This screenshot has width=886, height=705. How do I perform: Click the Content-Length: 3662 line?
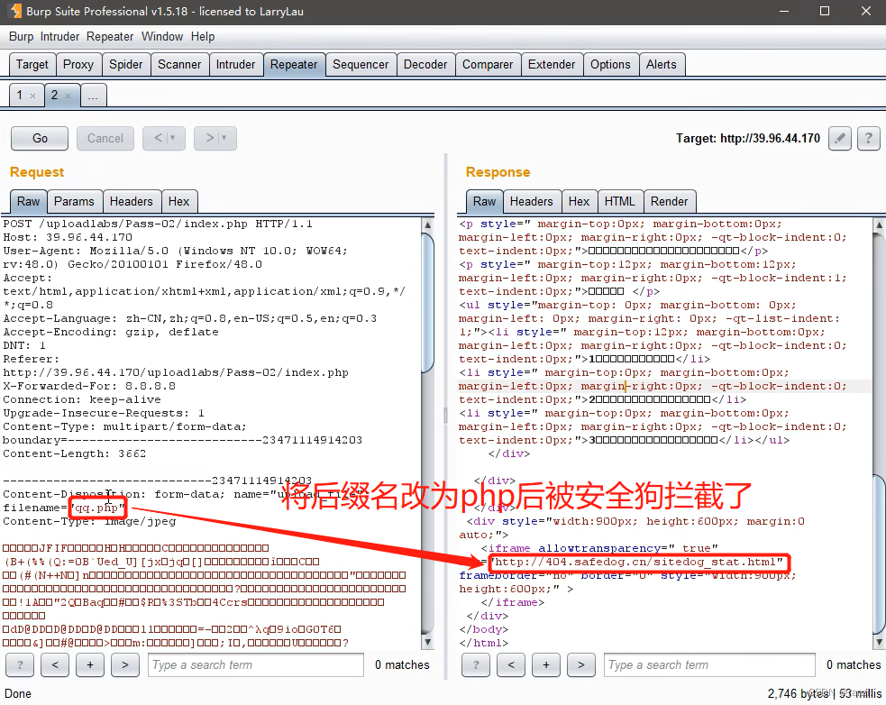tap(75, 453)
